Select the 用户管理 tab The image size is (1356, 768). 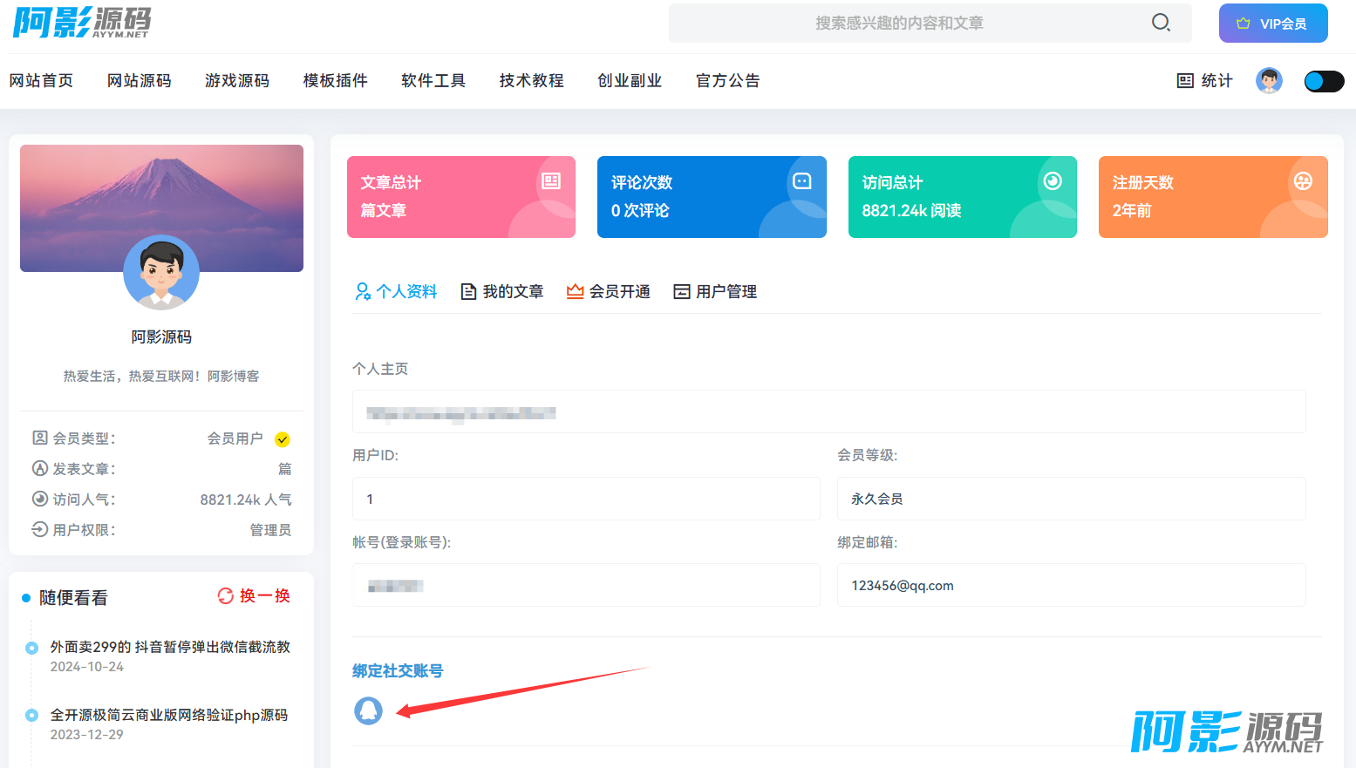[715, 291]
